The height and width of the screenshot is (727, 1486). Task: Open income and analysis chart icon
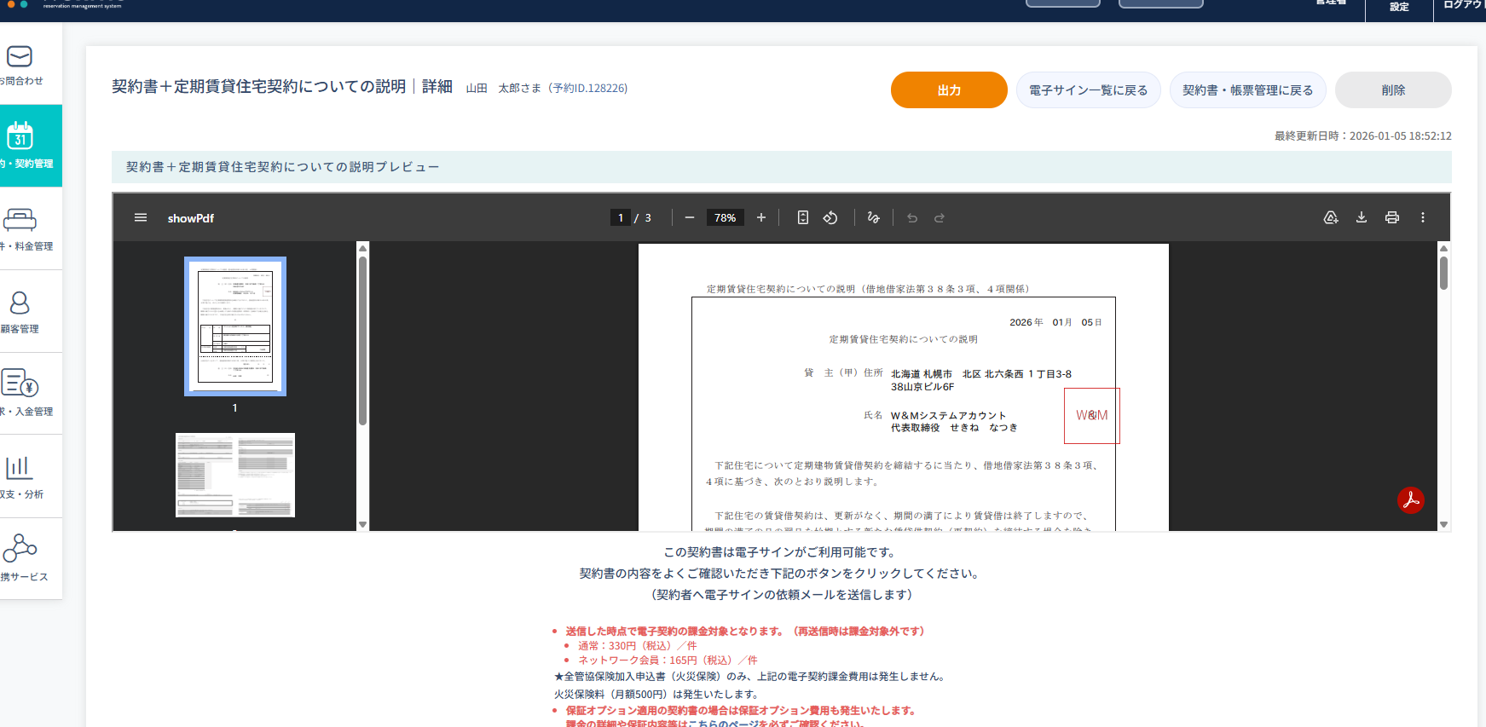click(19, 467)
